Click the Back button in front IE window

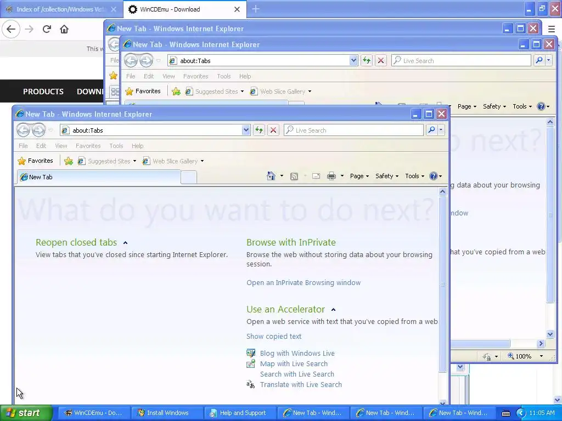[x=23, y=130]
